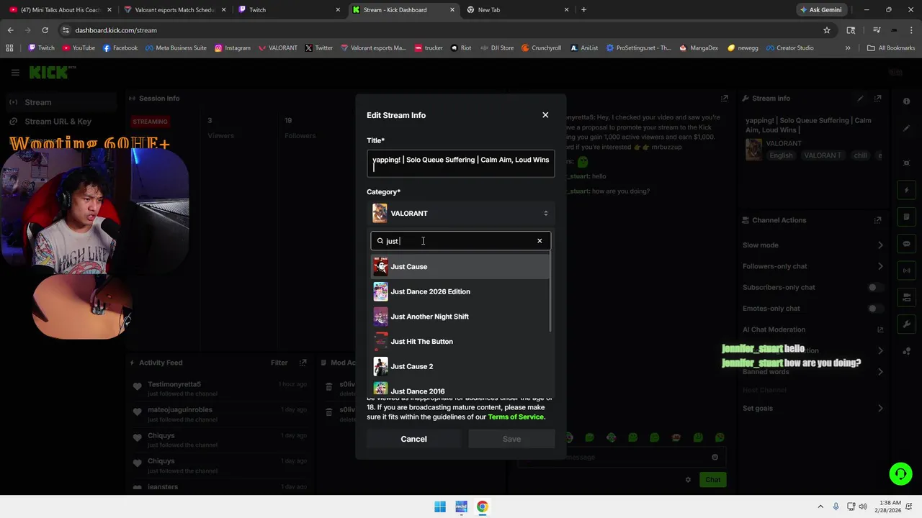Viewport: 922px width, 518px height.
Task: Click the lightning bolt icon in right toolbar
Action: click(906, 190)
